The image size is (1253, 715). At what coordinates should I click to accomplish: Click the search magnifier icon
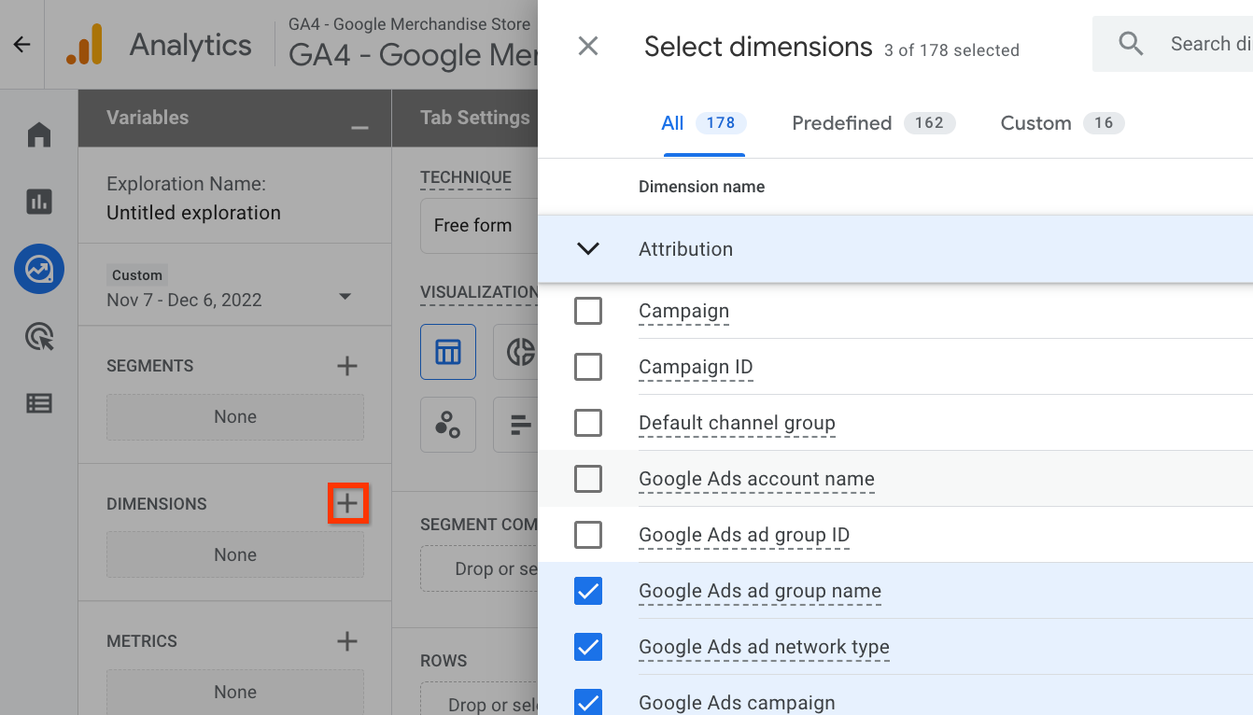click(1131, 43)
